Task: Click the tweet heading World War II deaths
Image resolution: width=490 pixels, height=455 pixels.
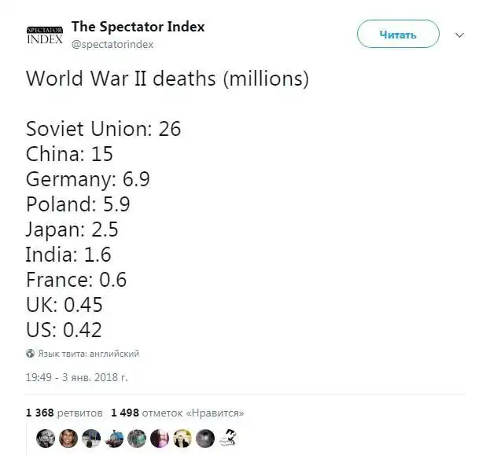Action: tap(167, 79)
